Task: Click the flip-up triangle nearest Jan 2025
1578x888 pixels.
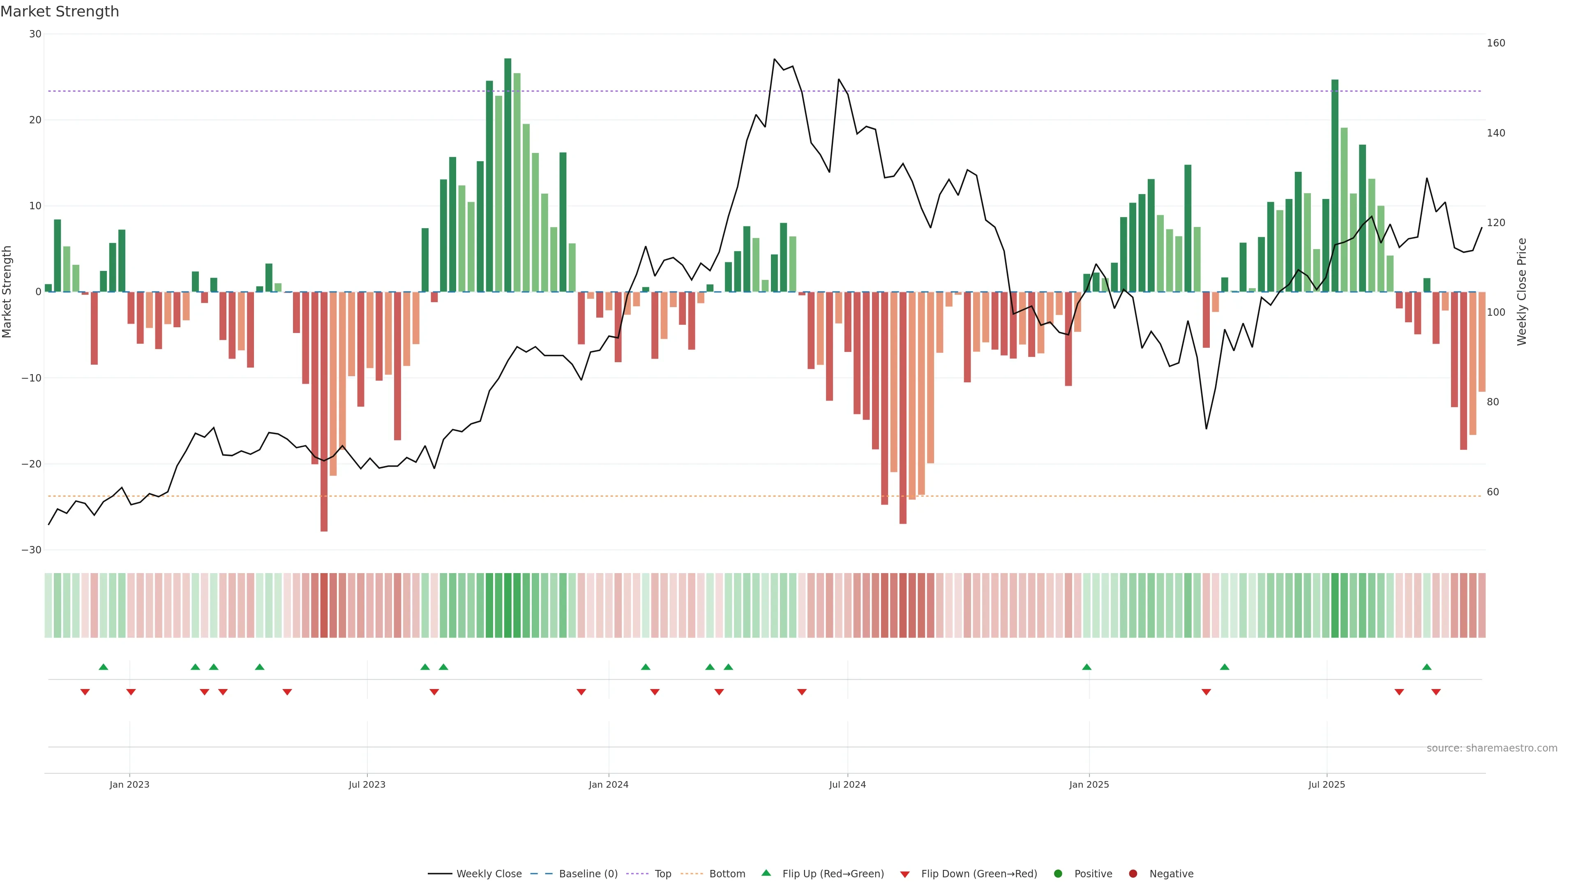Action: [x=1086, y=667]
